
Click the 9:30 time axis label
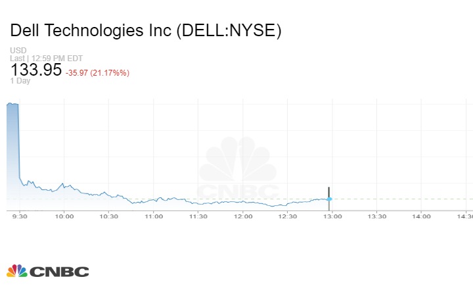(20, 216)
